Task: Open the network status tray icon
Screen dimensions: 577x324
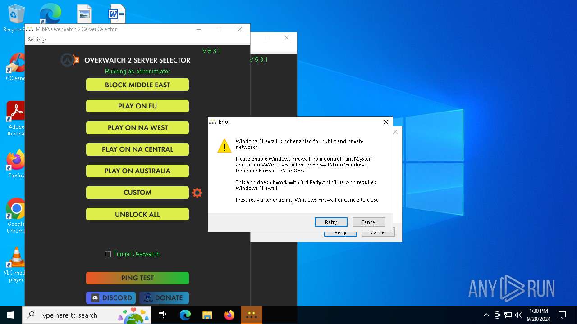Action: [x=508, y=315]
